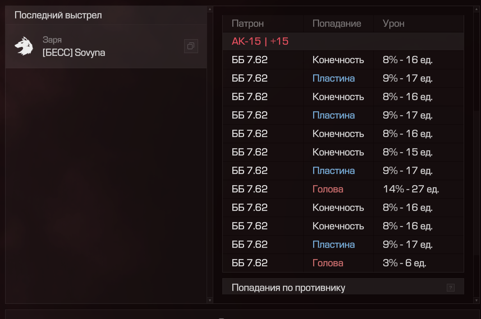Click hit table panel scroll up arrow
481x319 pixels.
pyautogui.click(x=477, y=9)
